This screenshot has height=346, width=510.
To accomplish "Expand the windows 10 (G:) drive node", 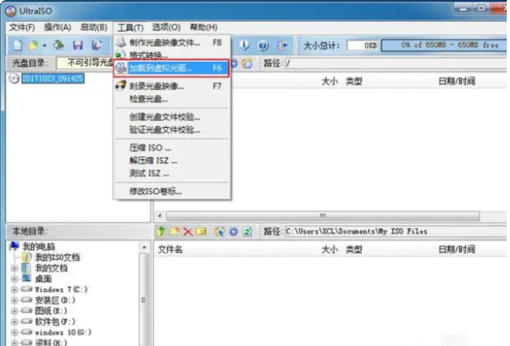I will click(x=14, y=333).
